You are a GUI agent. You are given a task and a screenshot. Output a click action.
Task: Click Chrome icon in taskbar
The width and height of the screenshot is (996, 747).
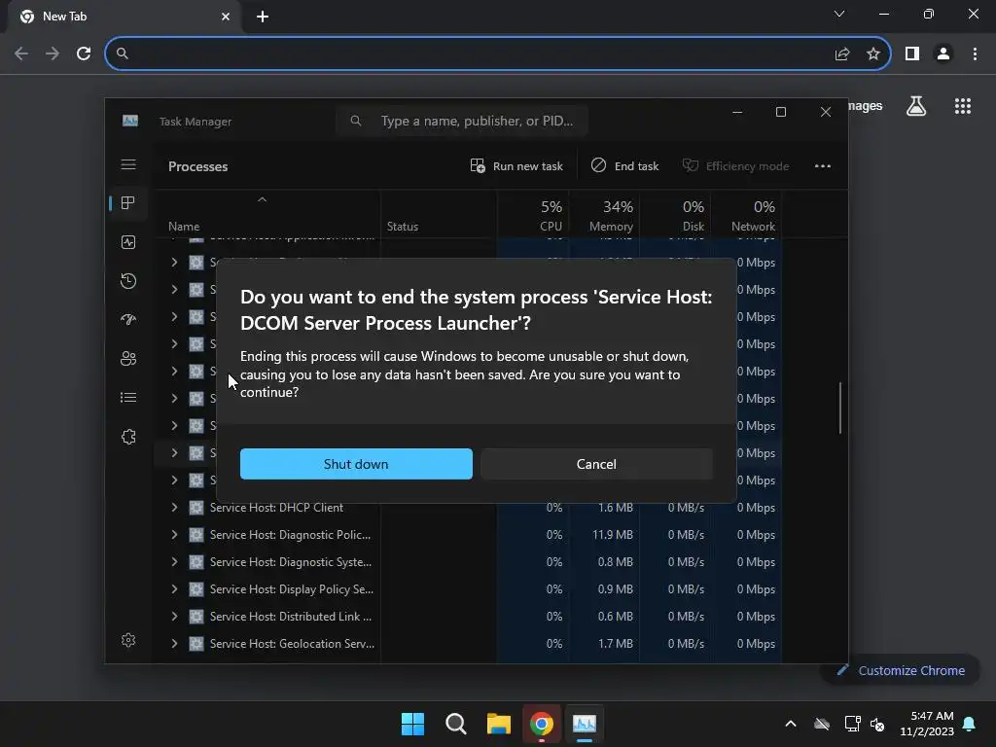[541, 724]
